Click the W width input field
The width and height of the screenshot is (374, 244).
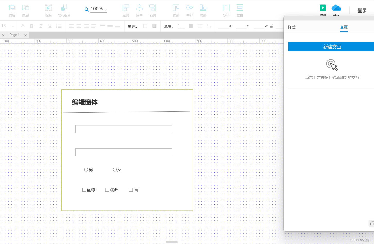click(259, 26)
